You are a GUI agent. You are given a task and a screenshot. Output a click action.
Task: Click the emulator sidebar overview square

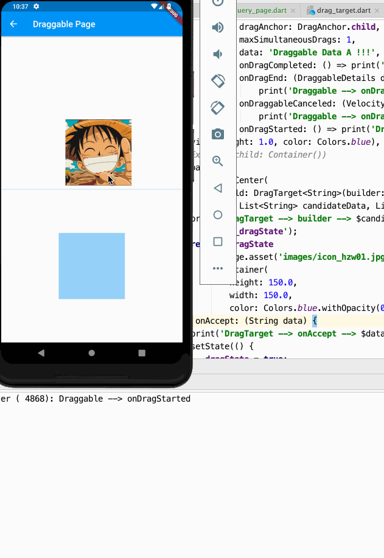pyautogui.click(x=218, y=242)
